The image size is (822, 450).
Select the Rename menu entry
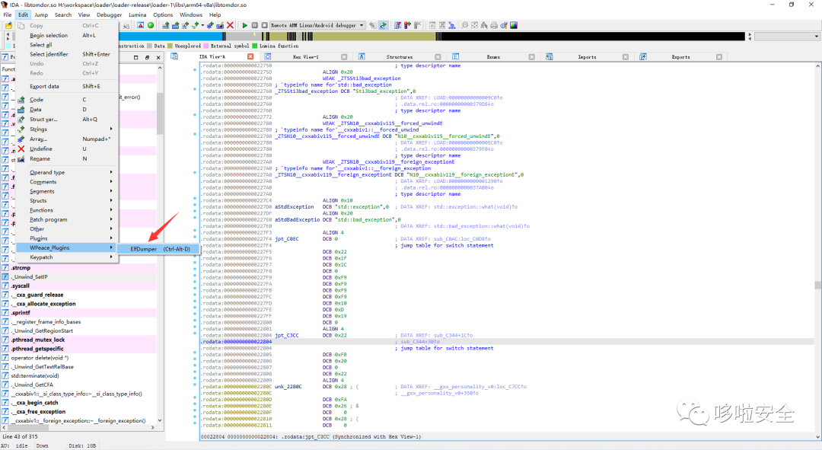68,158
